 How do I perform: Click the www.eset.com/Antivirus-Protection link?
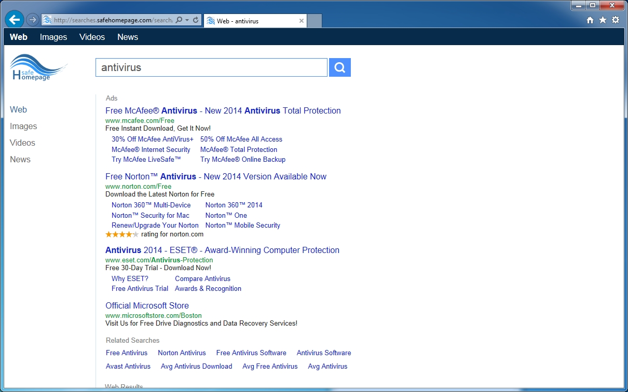[x=159, y=260]
